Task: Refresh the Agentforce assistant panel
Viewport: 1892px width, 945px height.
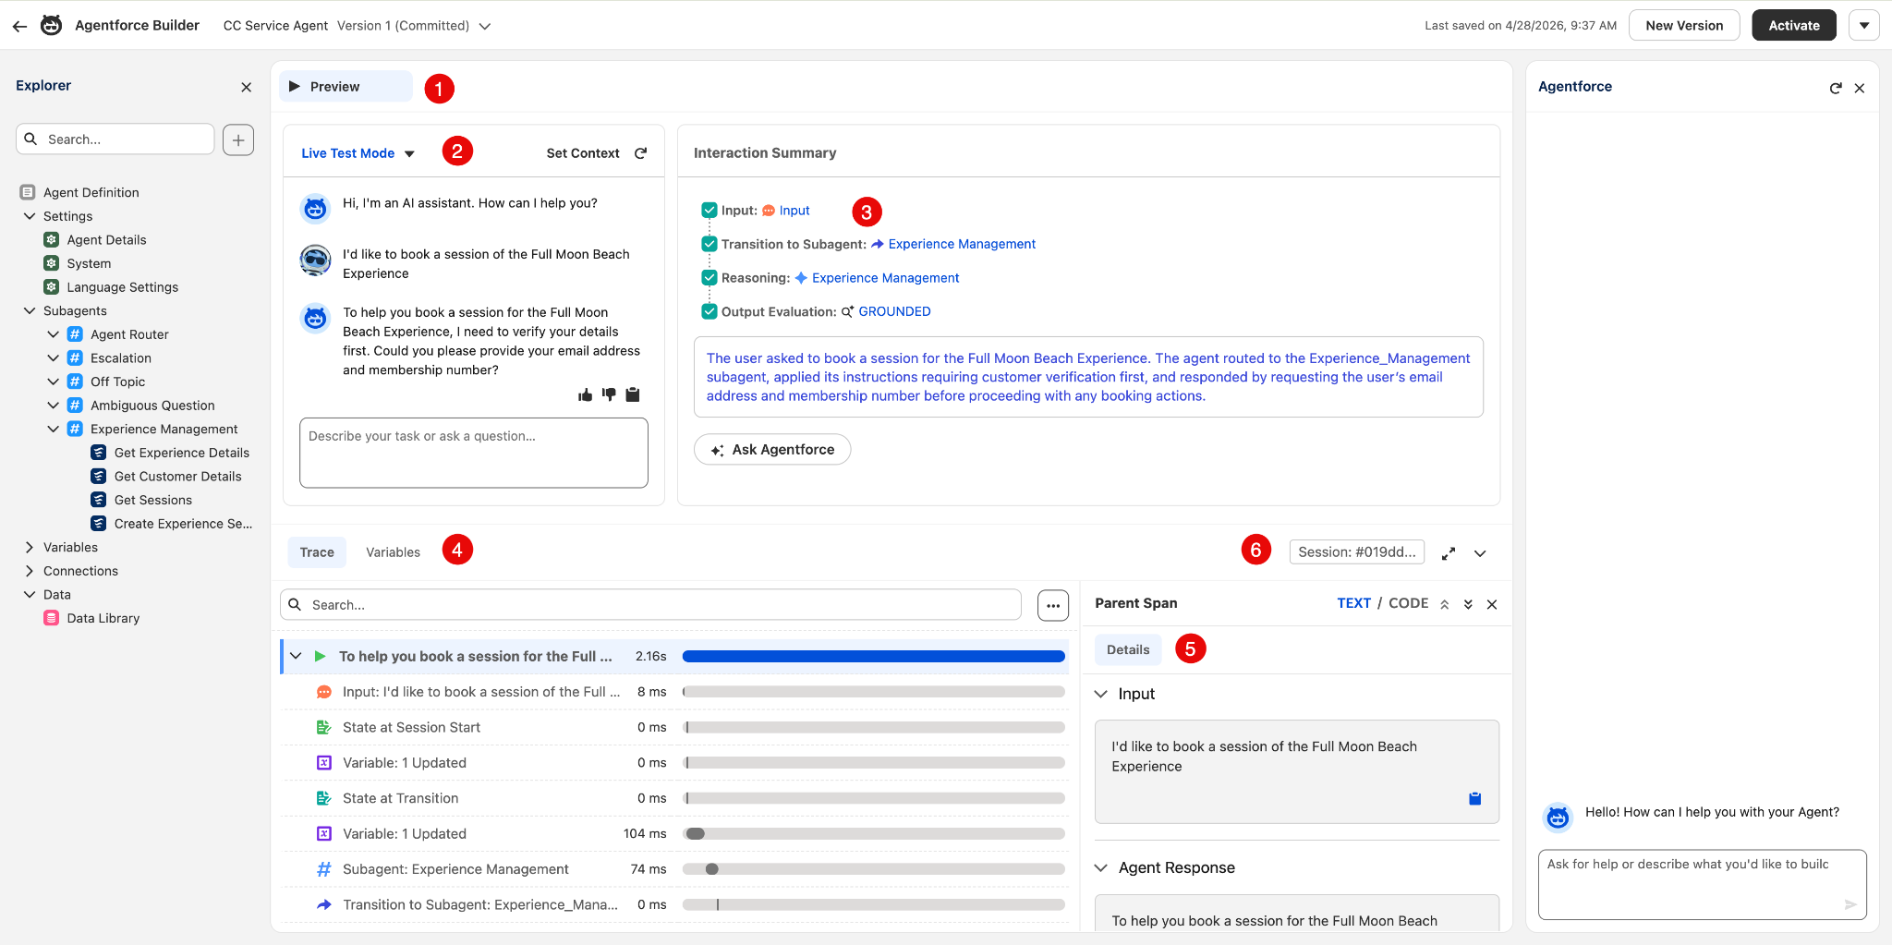Action: click(x=1836, y=88)
